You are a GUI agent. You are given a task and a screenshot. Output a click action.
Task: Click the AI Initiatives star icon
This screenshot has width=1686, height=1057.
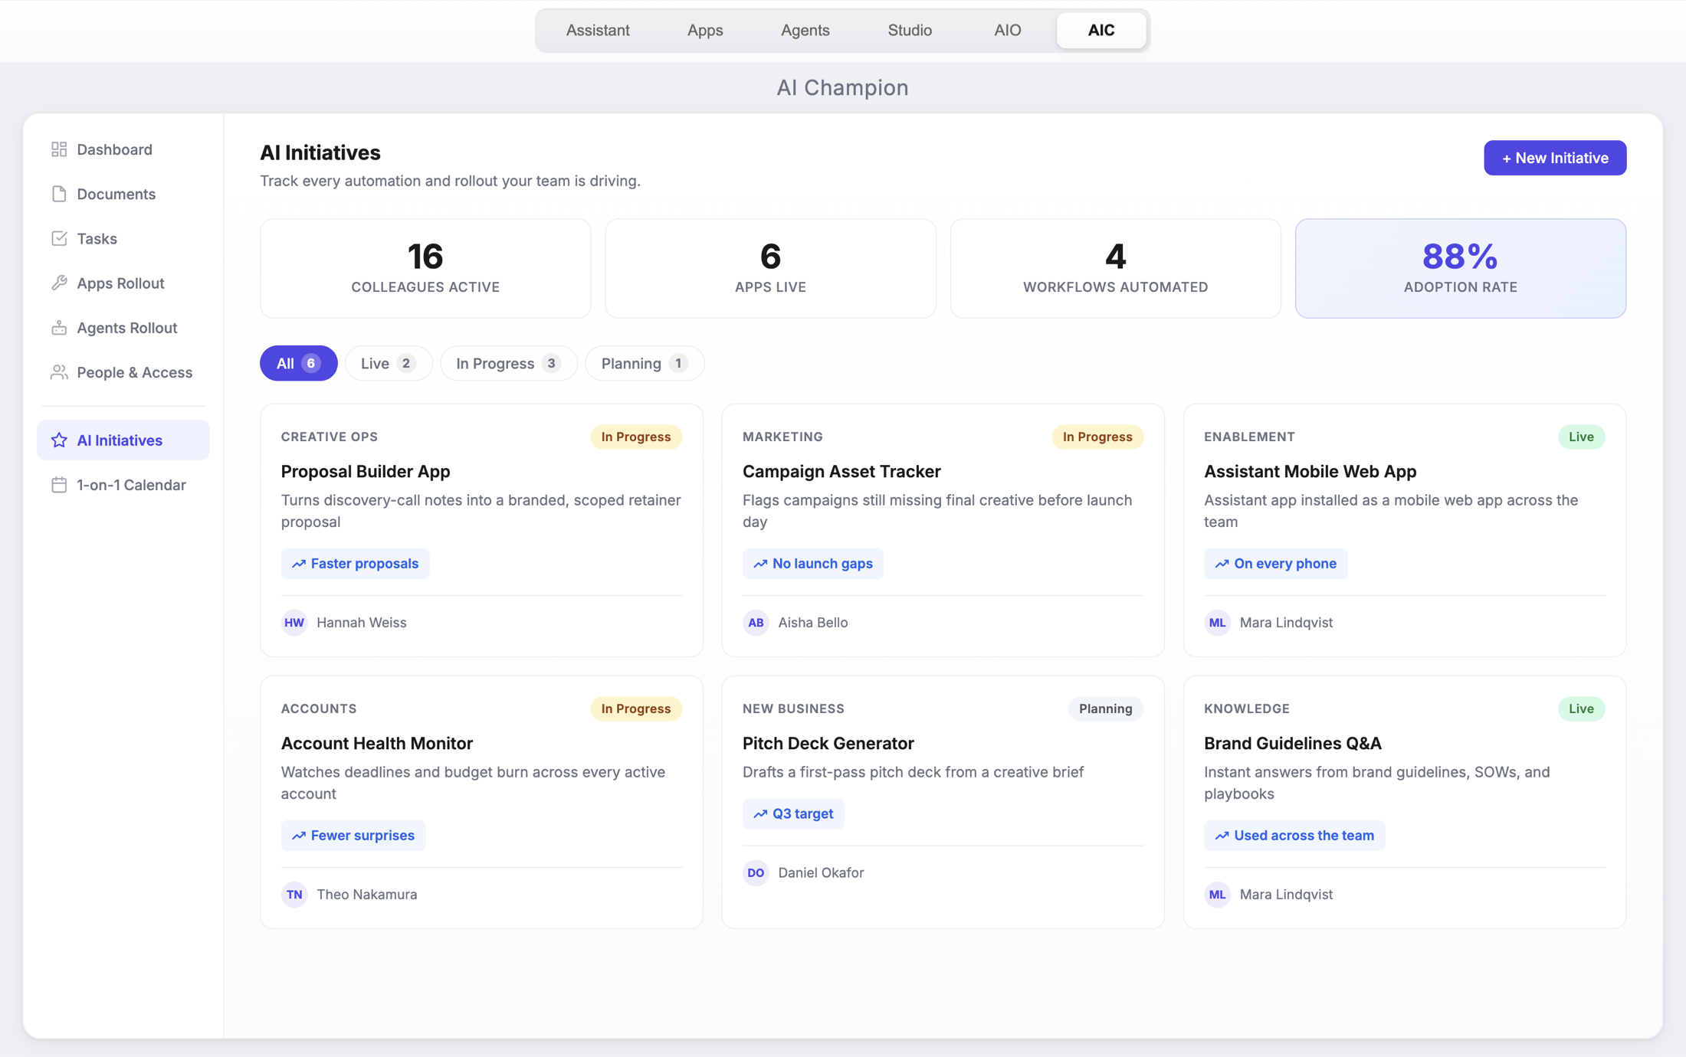point(59,440)
